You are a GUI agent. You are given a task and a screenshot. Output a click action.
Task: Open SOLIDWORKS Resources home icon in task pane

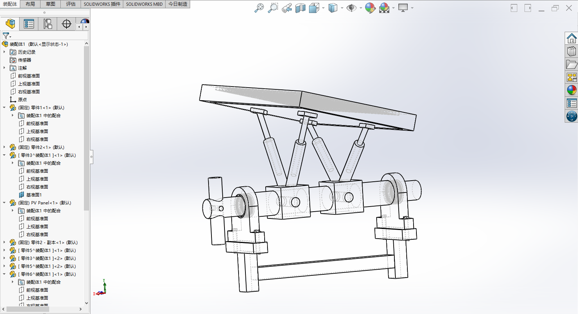(x=571, y=38)
